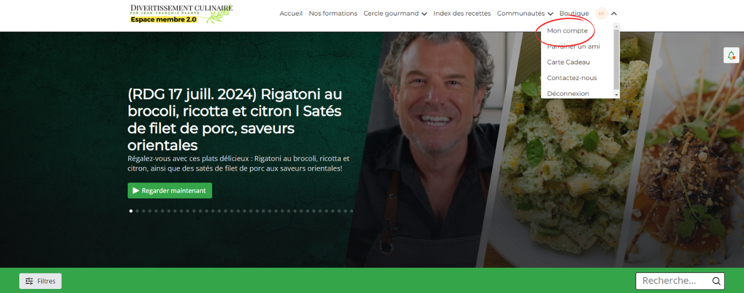Select Carte Cadeau menu entry
The width and height of the screenshot is (744, 293).
[568, 62]
